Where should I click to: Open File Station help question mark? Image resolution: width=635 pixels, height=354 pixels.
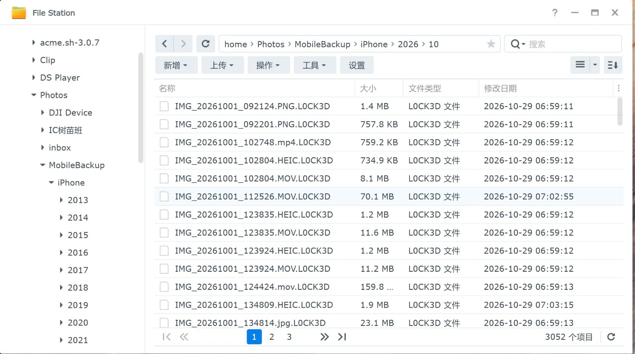tap(555, 13)
